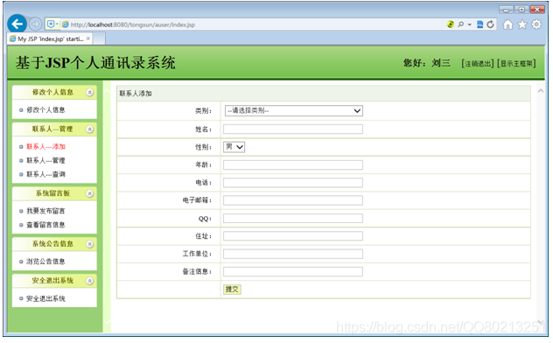Select the My JSP 'index.jsp' tab

(x=50, y=38)
